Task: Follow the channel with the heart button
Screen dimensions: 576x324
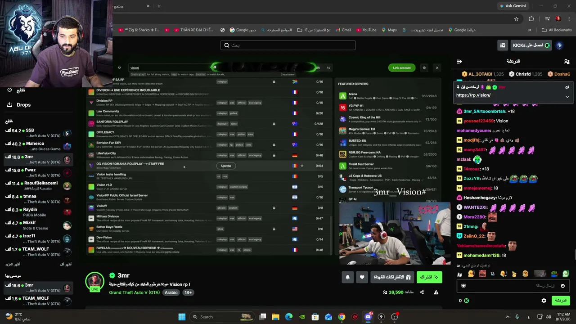Action: pyautogui.click(x=362, y=277)
